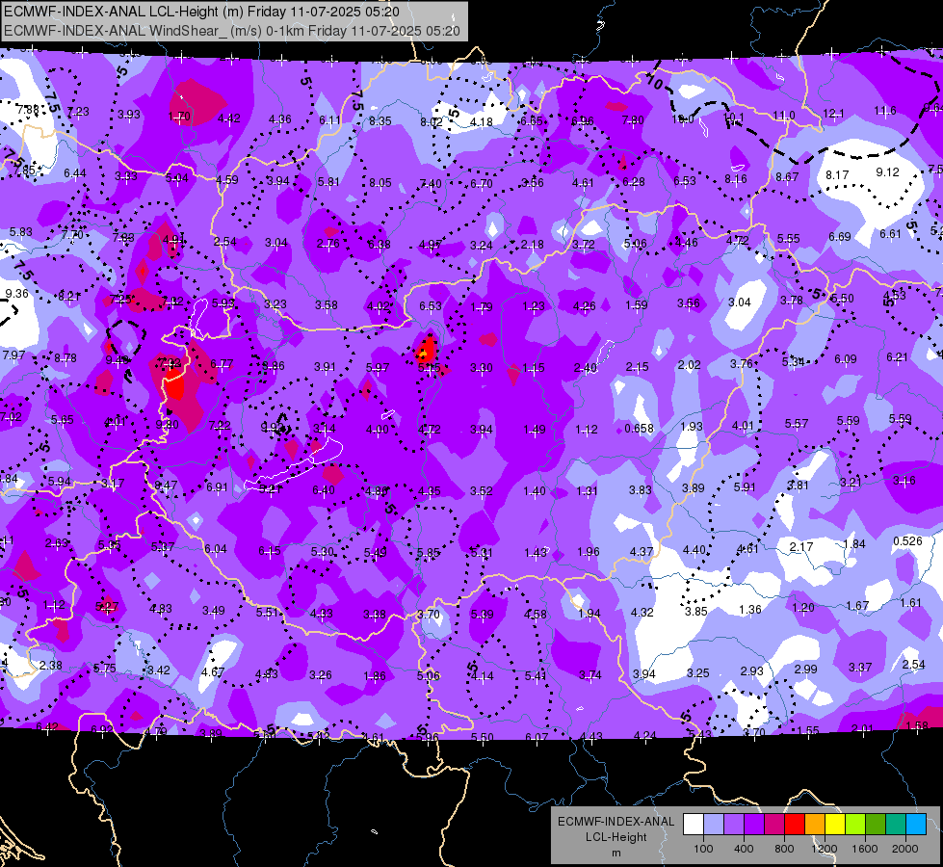
Task: Click the grid value '9.12'
Action: pos(887,172)
